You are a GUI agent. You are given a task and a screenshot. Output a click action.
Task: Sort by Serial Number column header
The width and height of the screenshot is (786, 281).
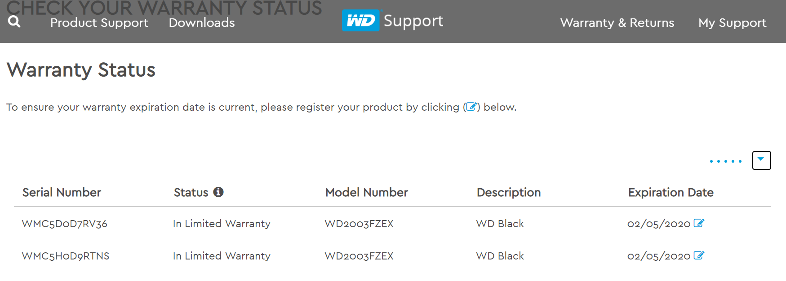click(62, 192)
